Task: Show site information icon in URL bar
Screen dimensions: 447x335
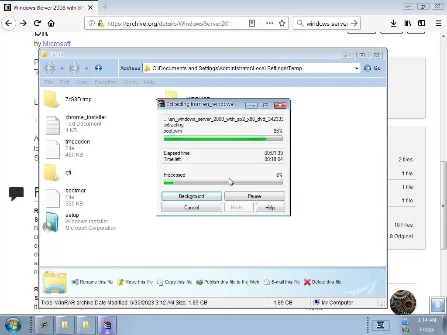Action: click(91, 24)
